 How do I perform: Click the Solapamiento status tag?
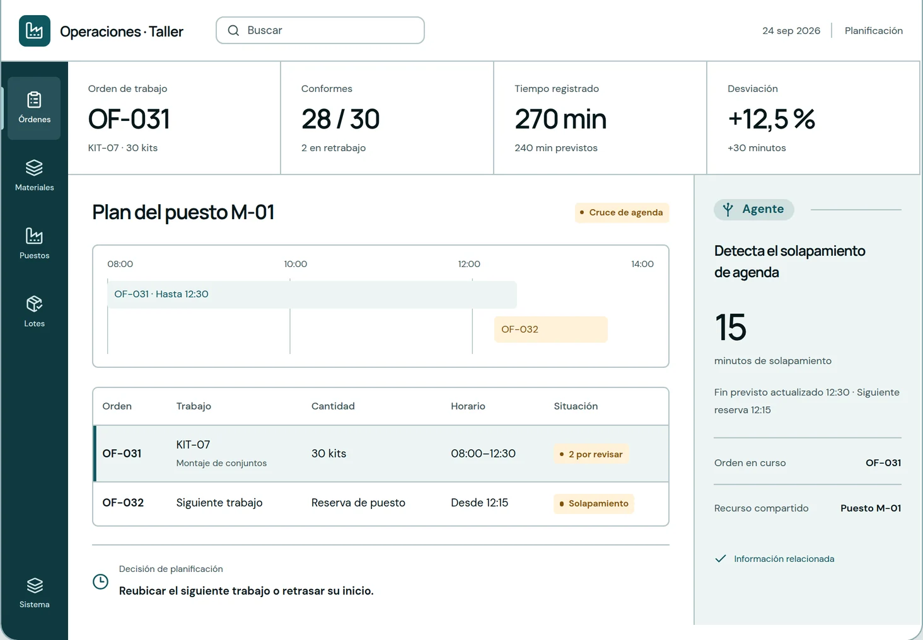point(594,503)
